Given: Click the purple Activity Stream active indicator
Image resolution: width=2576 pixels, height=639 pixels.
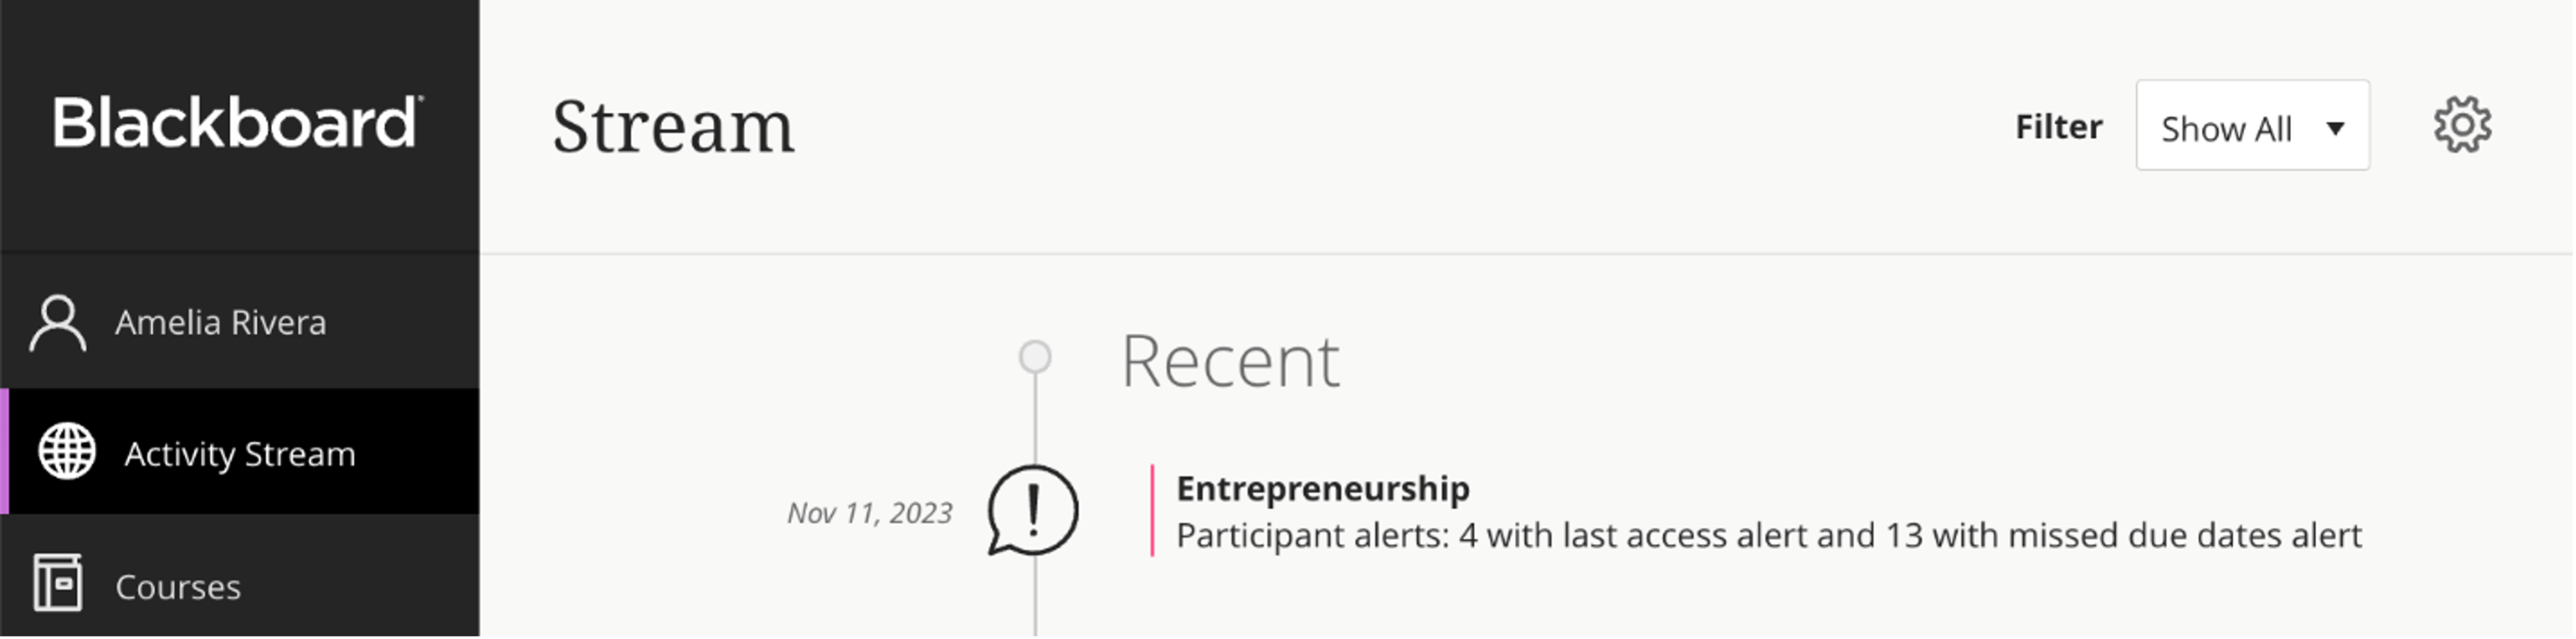Looking at the screenshot, I should 5,452.
